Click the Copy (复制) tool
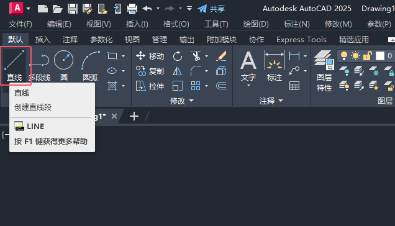Viewport: 395px width, 226px height. point(150,71)
